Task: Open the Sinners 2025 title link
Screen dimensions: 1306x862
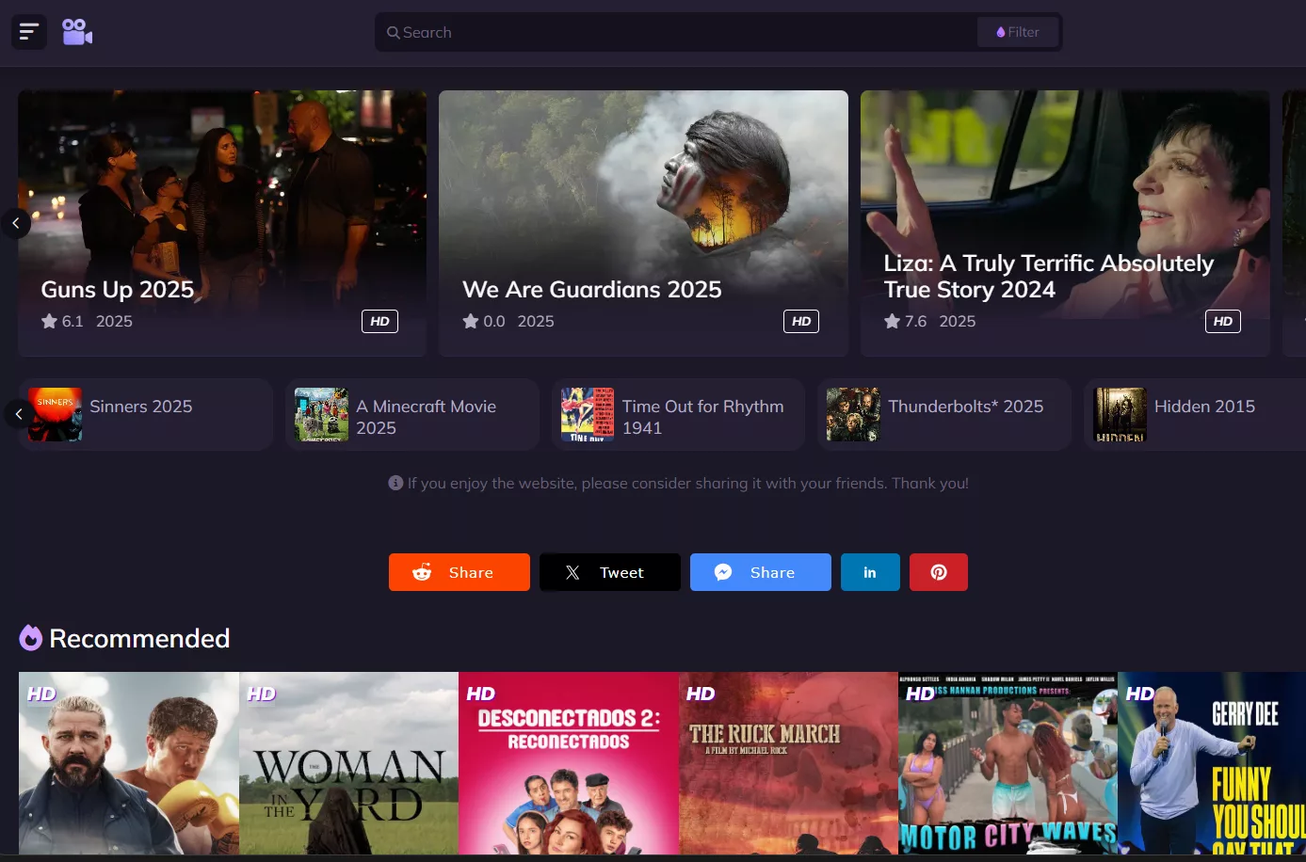Action: coord(140,407)
